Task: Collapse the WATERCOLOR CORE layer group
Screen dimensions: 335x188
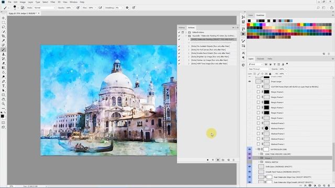Action: [256, 149]
